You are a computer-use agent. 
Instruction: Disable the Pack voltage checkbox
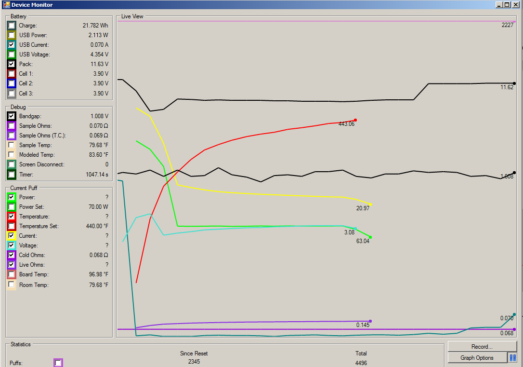point(11,64)
